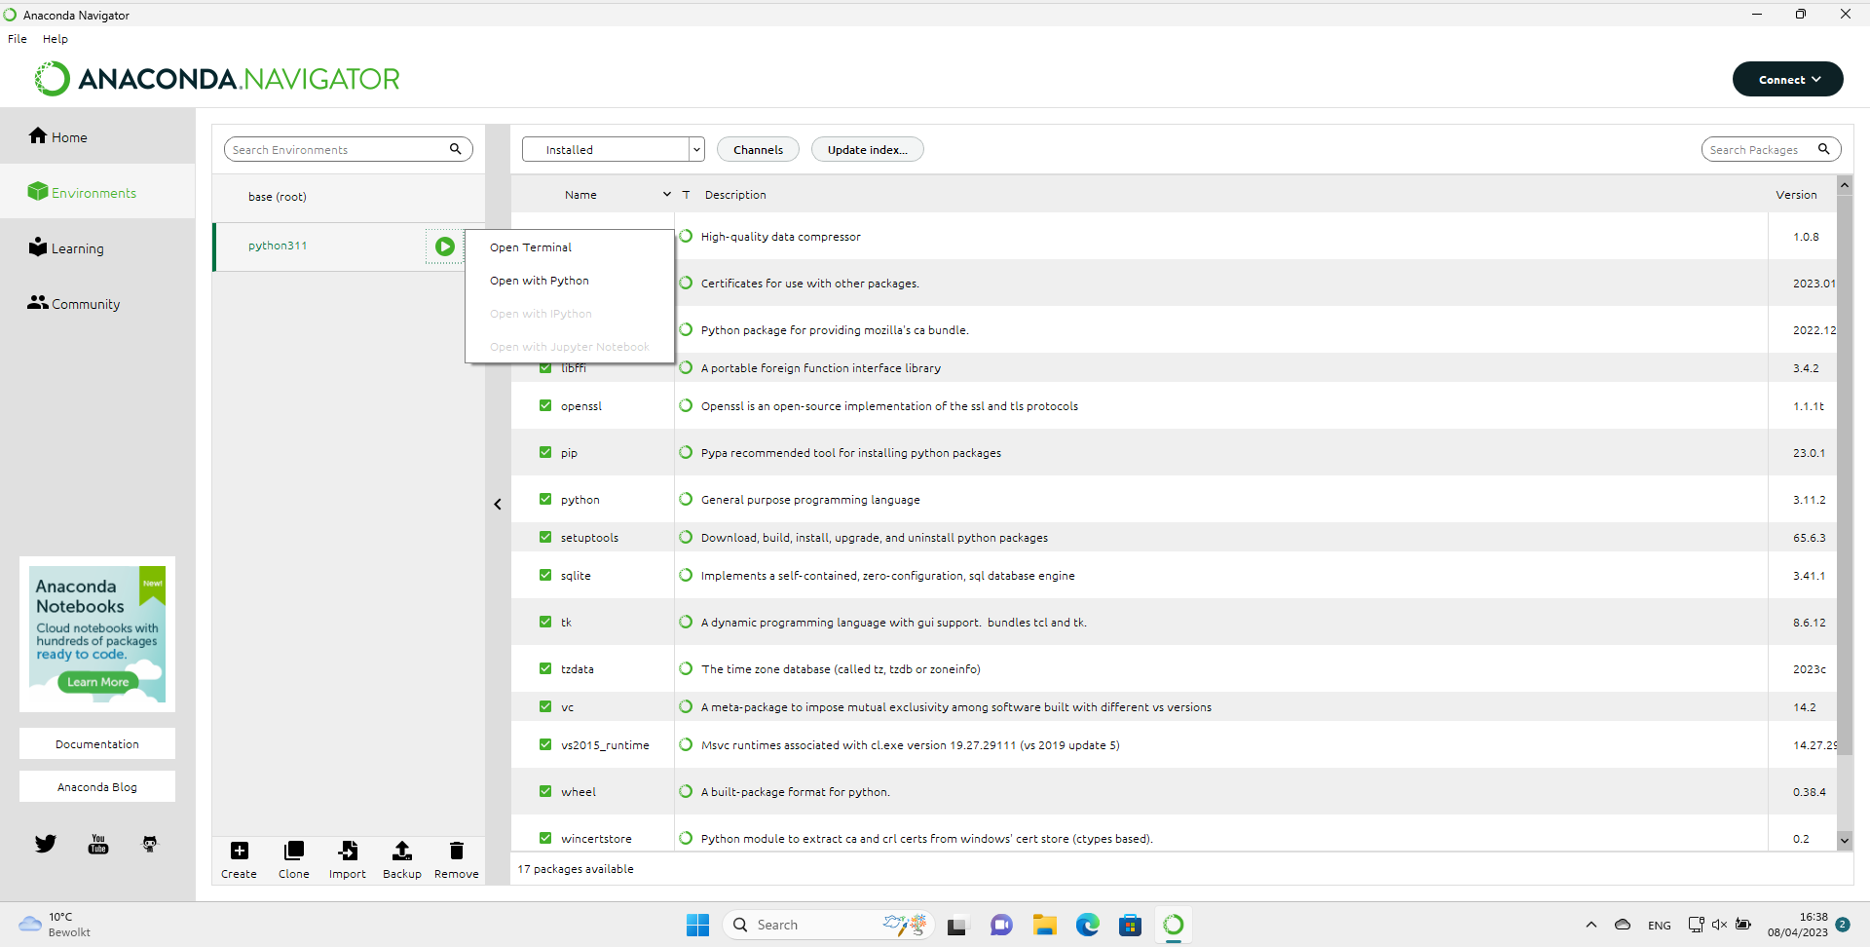
Task: Select Open Terminal from the popup menu
Action: (x=570, y=247)
